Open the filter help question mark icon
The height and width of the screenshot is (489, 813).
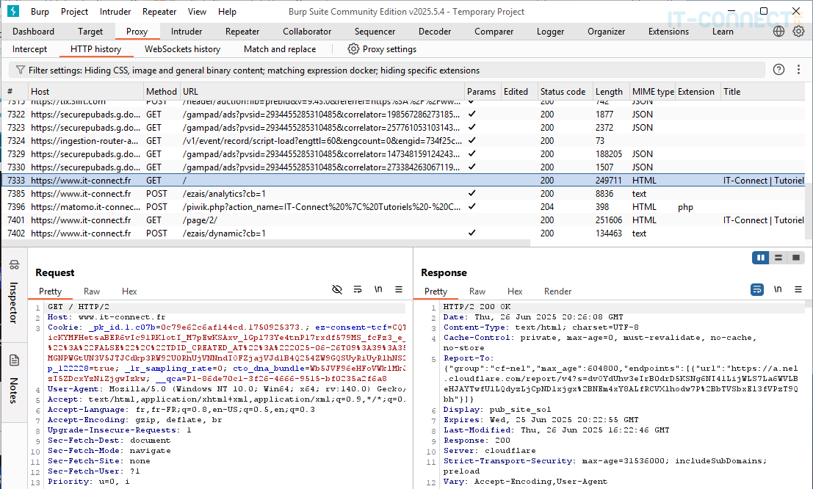pyautogui.click(x=778, y=70)
